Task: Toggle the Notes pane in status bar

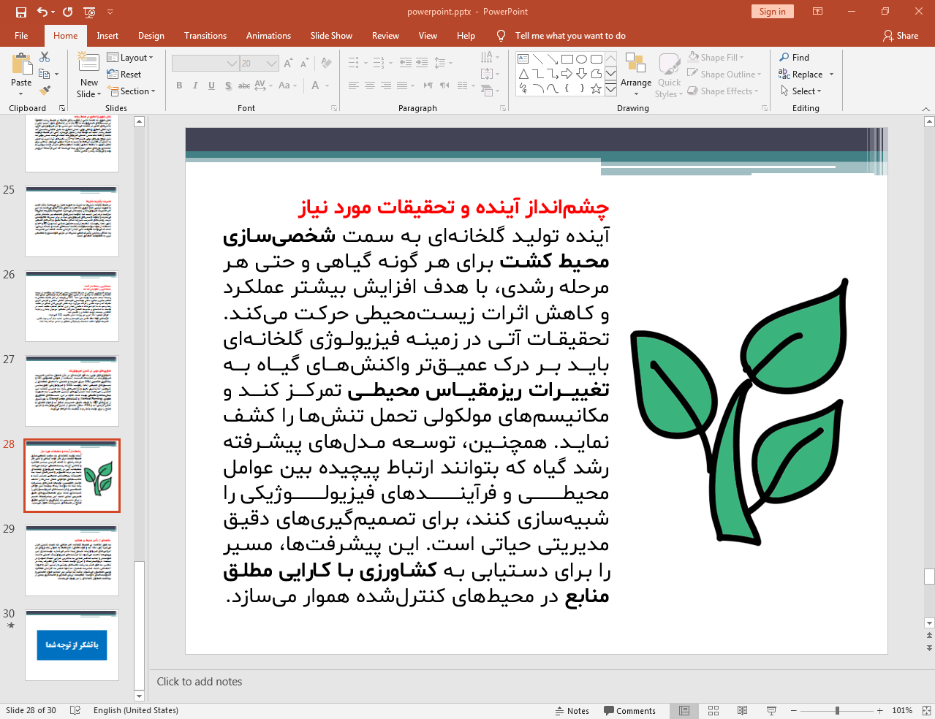Action: click(x=572, y=710)
